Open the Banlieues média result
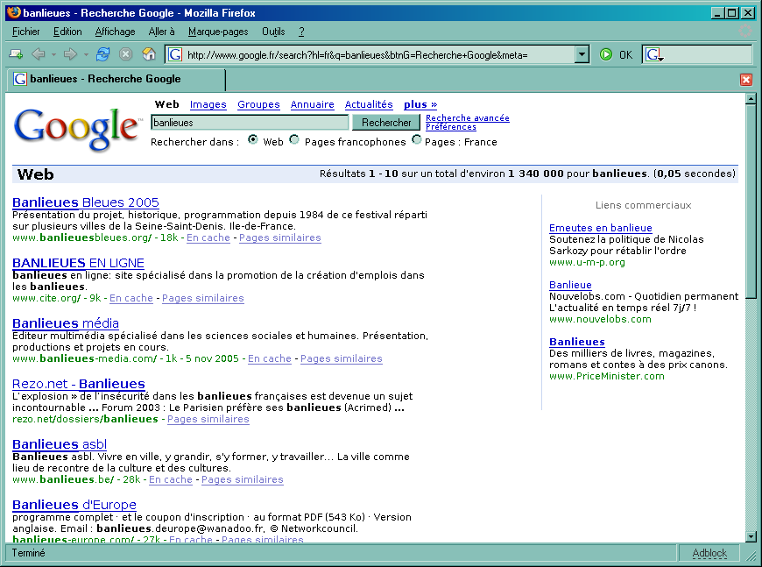Screen dimensions: 762x567 [x=66, y=323]
